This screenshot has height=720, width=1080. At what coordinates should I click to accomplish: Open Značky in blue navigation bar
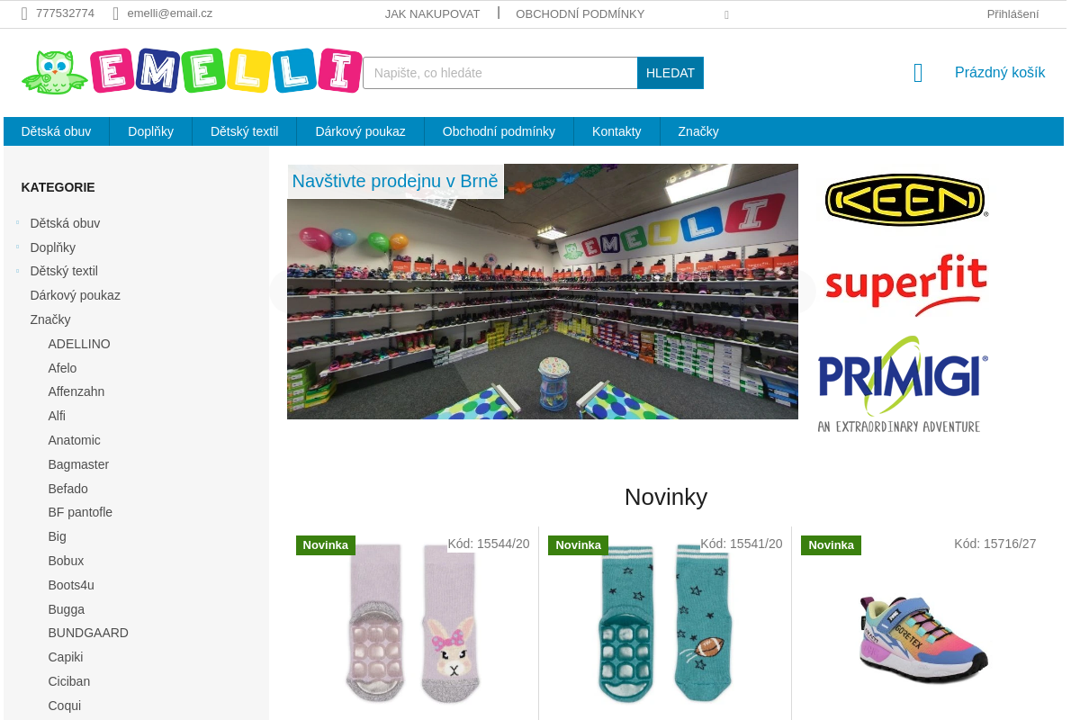(698, 131)
